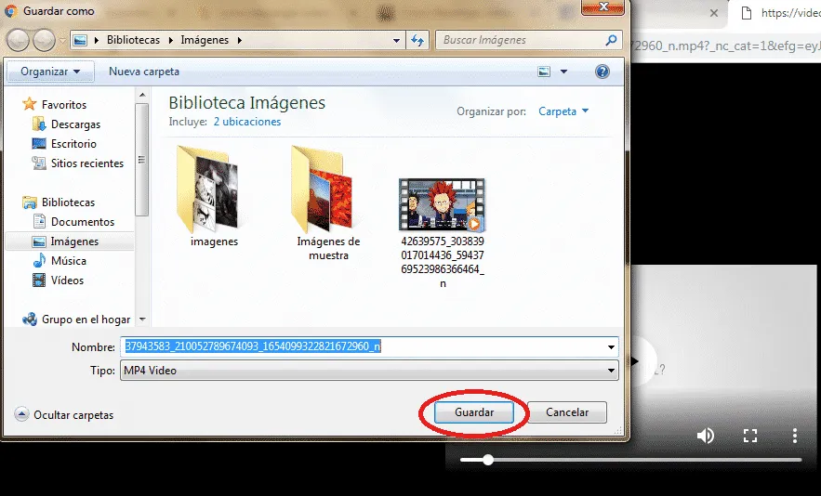Click the Cancelar button
This screenshot has height=496, width=821.
click(x=567, y=412)
